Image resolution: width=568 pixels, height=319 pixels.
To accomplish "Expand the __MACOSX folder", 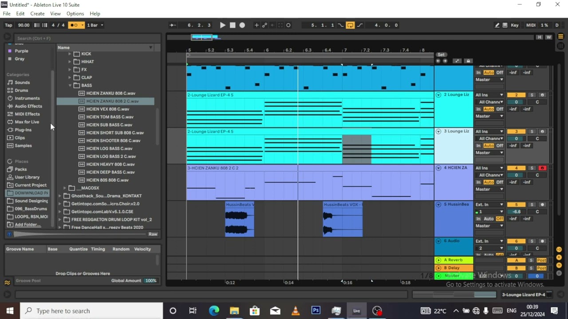I will (65, 188).
